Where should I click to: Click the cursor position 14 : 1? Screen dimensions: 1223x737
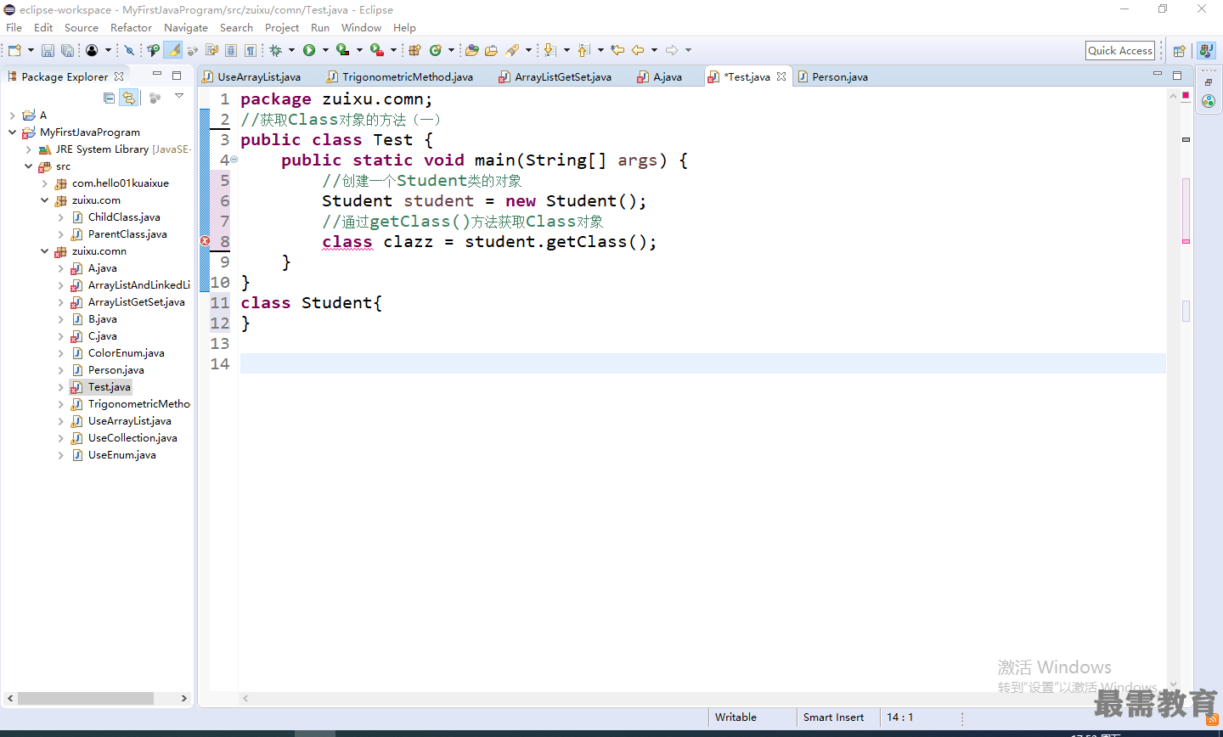click(900, 717)
